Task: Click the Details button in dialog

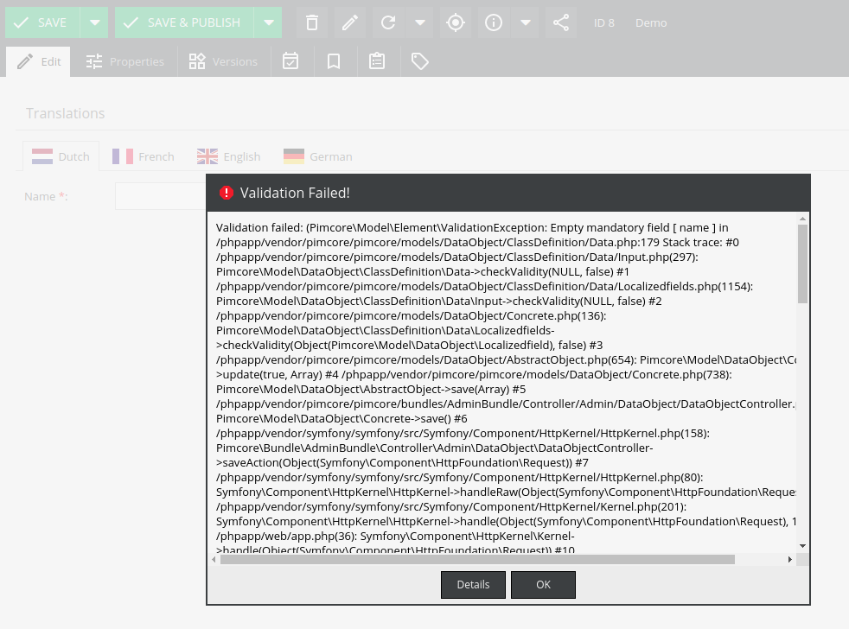Action: (473, 585)
